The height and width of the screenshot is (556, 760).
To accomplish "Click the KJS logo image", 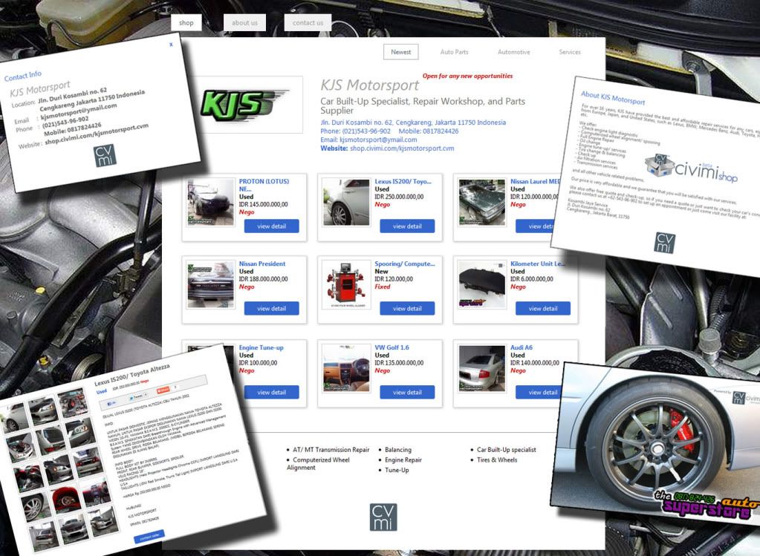I will [246, 105].
